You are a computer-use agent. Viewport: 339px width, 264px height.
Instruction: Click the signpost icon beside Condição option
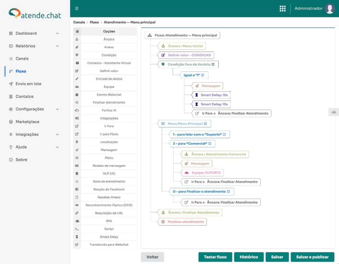click(77, 55)
